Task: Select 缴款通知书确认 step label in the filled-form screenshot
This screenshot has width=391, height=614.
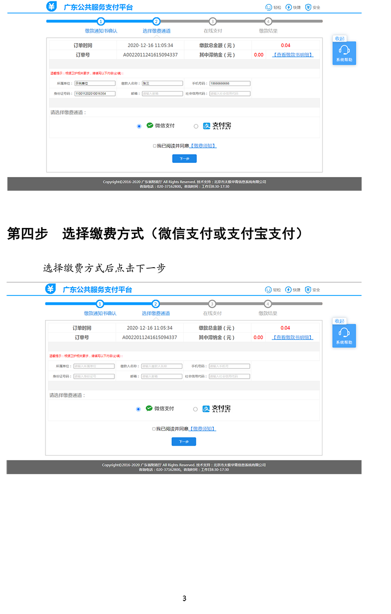Action: 101,31
